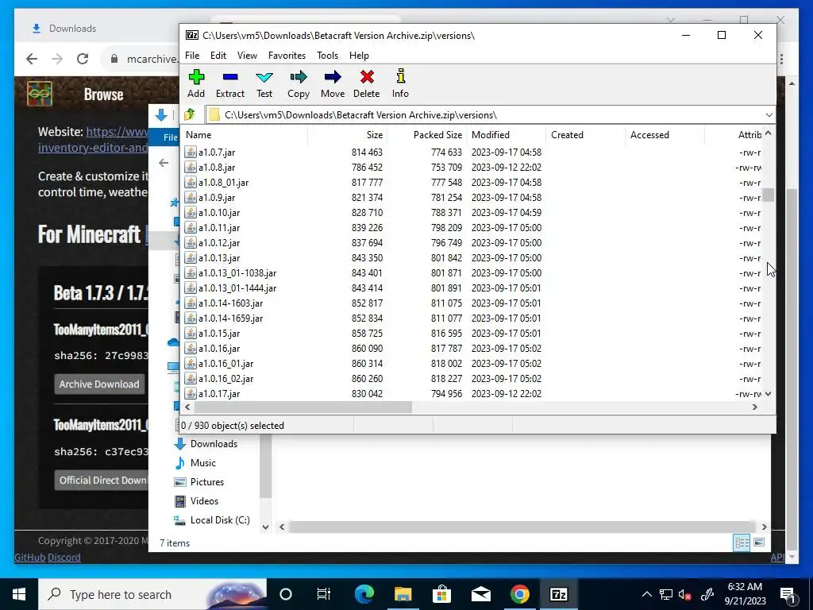Click the Delete toolbar icon
813x610 pixels.
(x=367, y=78)
